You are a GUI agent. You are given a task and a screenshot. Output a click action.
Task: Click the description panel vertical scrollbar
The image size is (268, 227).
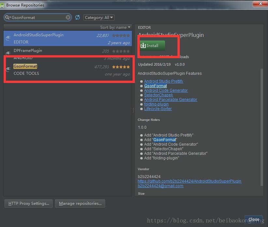pyautogui.click(x=262, y=127)
